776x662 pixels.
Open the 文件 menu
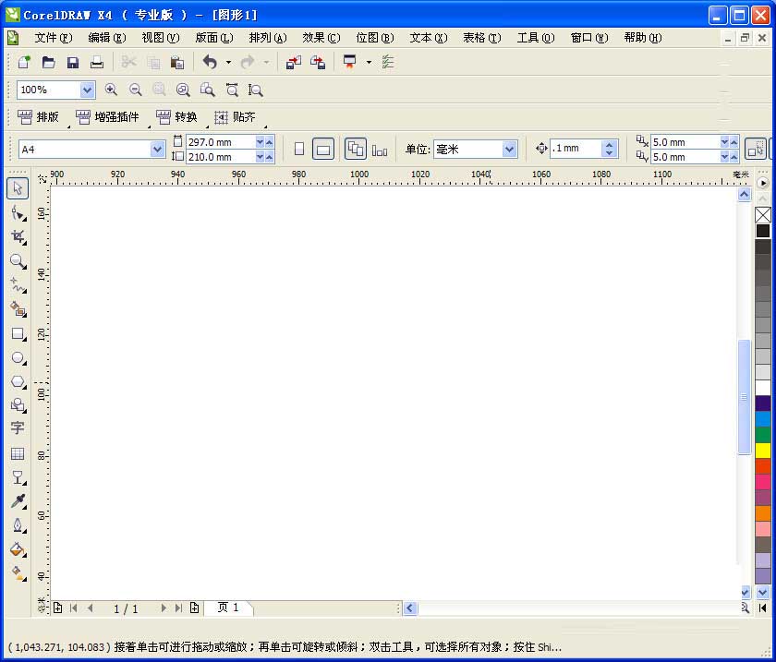click(x=53, y=38)
